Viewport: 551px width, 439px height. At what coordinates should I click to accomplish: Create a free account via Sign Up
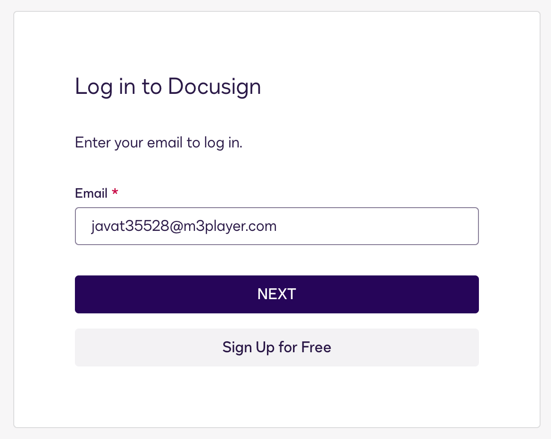(x=276, y=348)
